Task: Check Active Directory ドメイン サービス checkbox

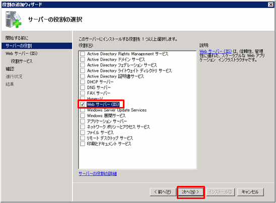Action: coord(83,59)
